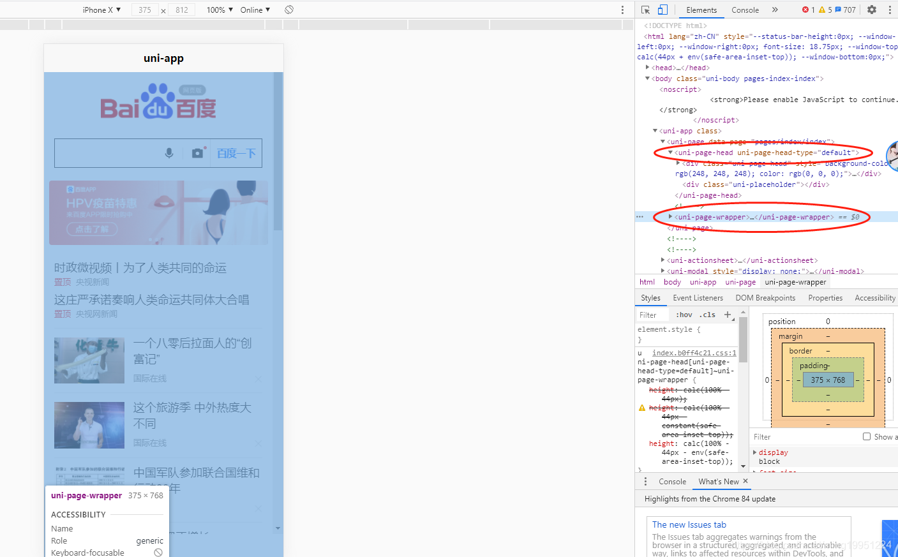Viewport: 898px width, 557px height.
Task: Open the device toolbar three-dot options menu
Action: [x=622, y=10]
